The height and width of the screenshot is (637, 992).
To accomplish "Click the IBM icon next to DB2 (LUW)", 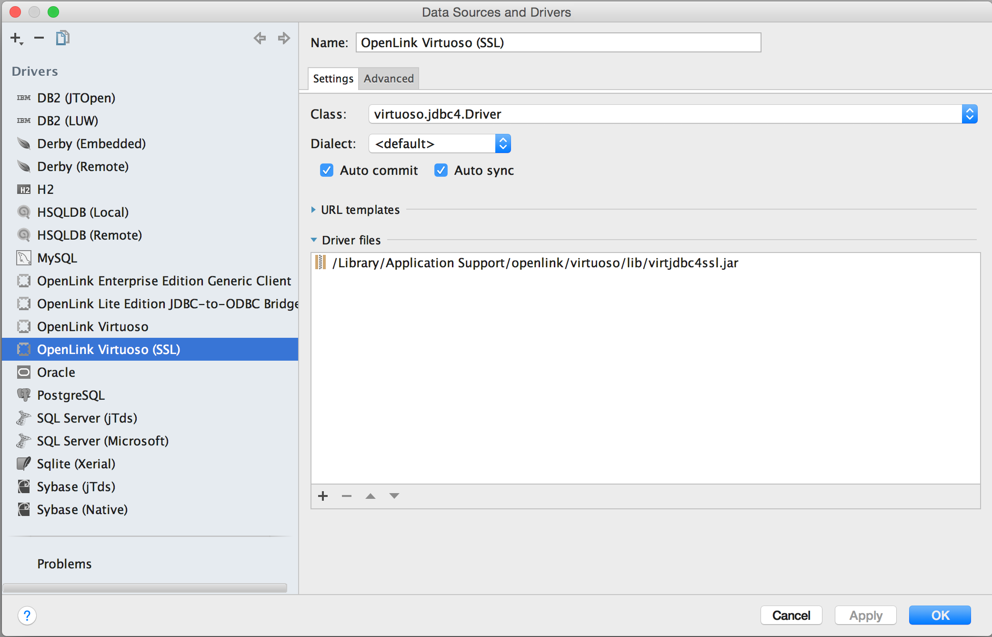I will click(x=24, y=121).
